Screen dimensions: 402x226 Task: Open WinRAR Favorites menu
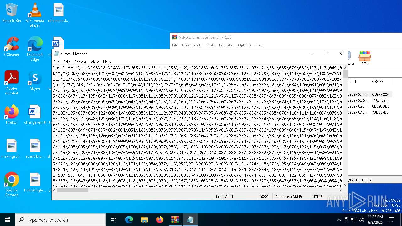[226, 45]
